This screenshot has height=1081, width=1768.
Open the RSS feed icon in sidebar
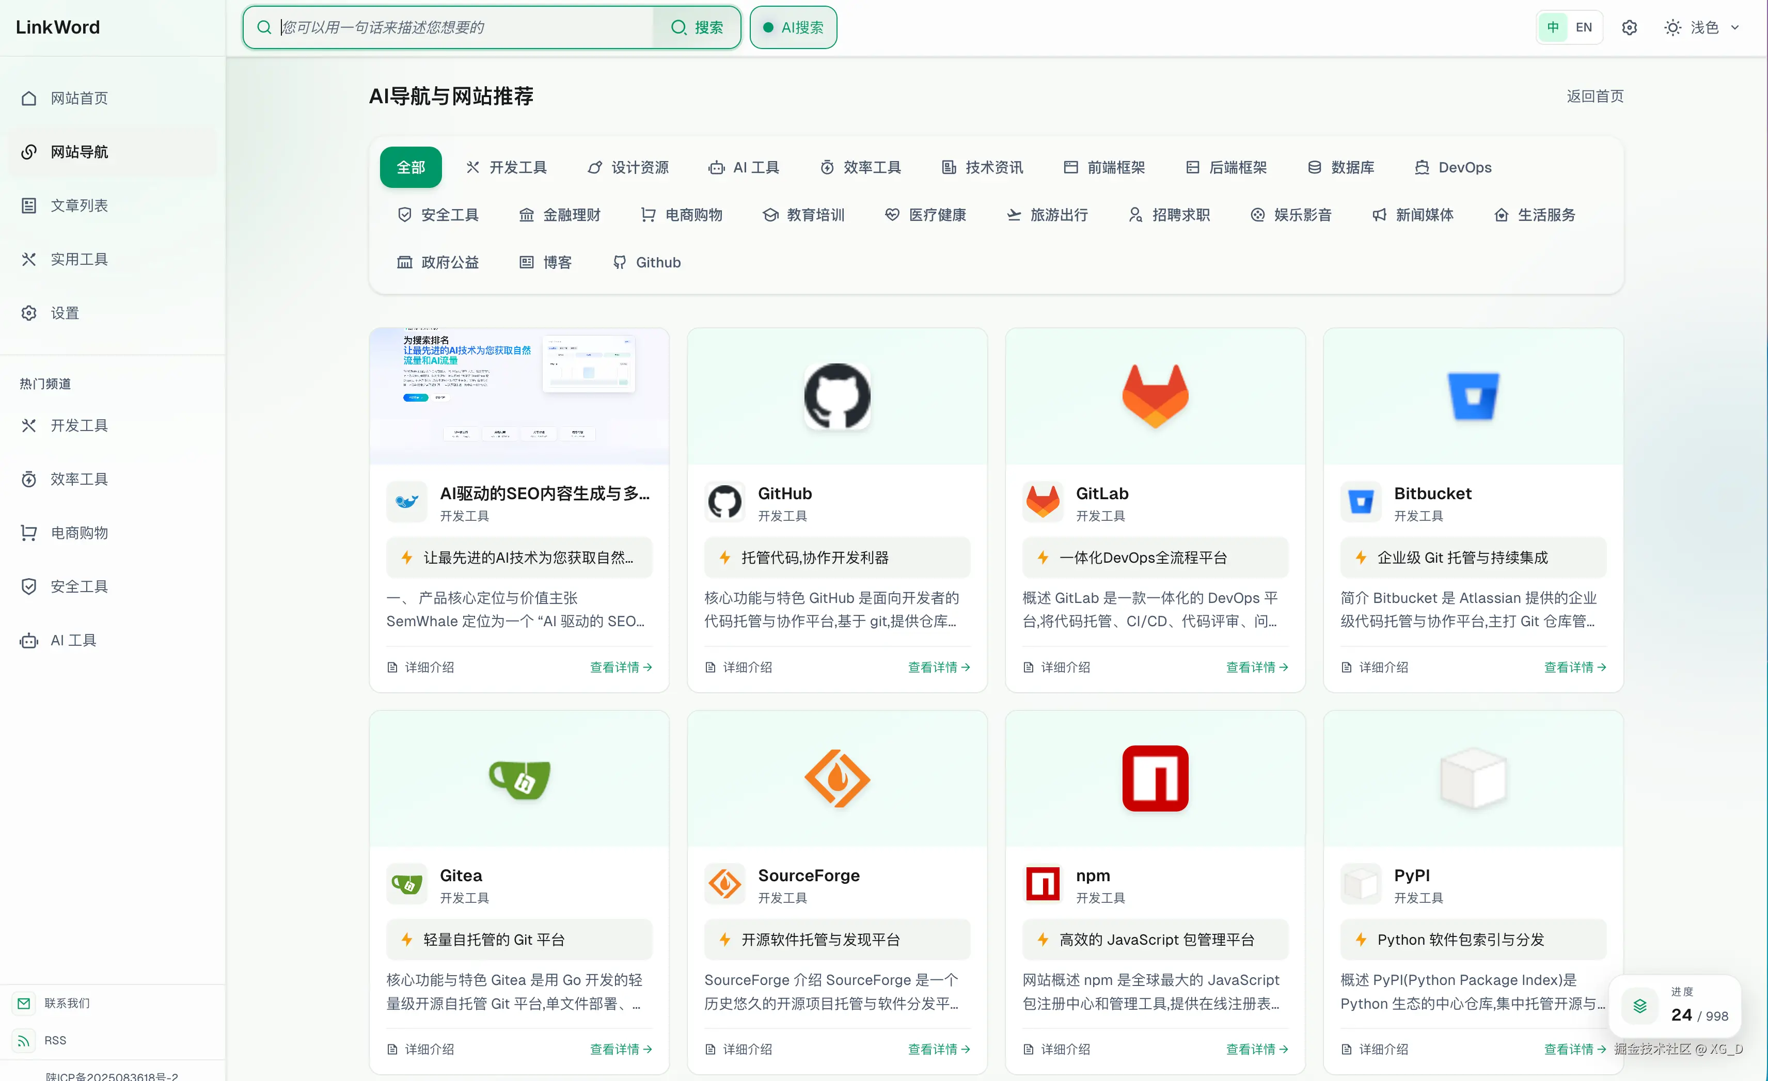click(24, 1040)
